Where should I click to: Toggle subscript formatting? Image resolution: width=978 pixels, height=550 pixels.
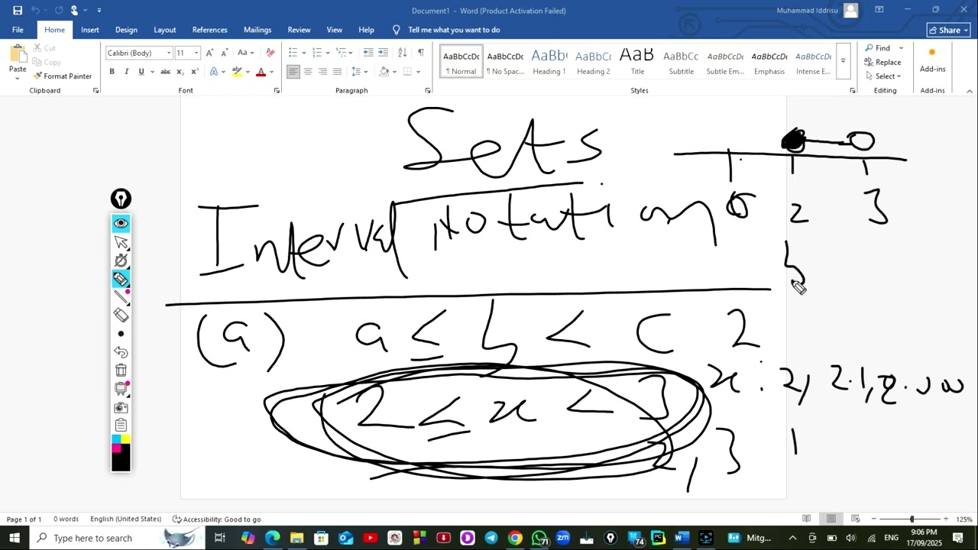coord(180,72)
